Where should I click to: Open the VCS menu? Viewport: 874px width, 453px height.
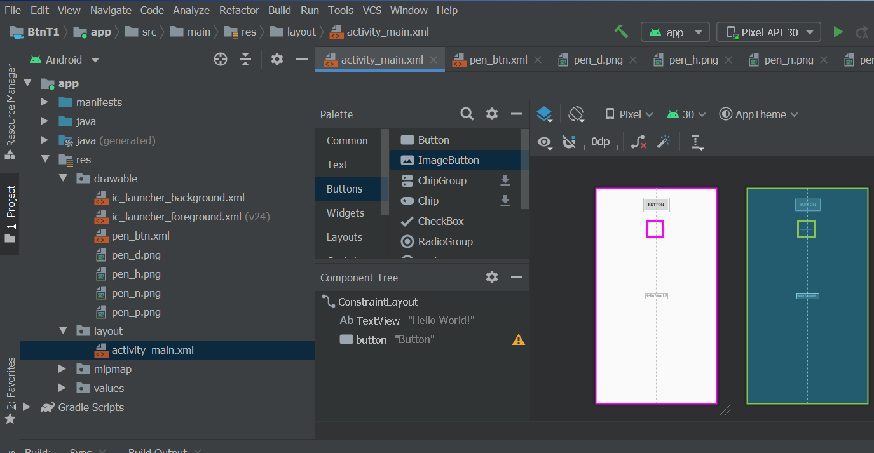(372, 10)
